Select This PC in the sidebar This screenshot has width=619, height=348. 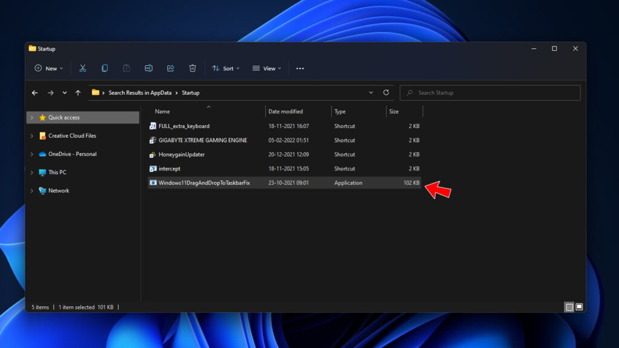(x=57, y=172)
